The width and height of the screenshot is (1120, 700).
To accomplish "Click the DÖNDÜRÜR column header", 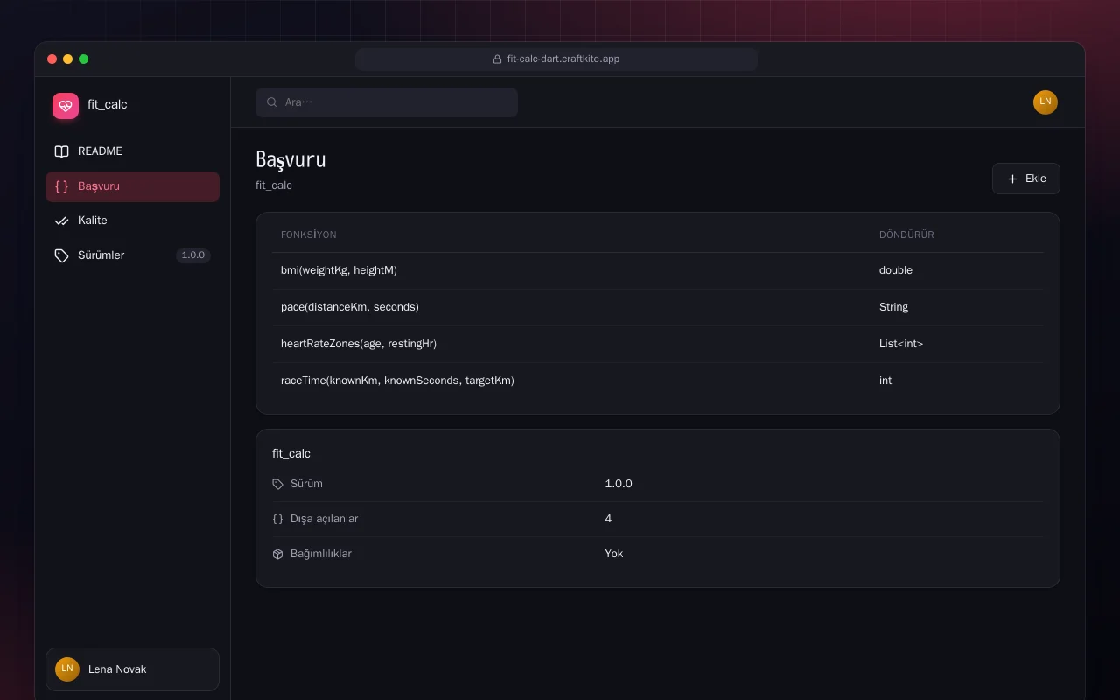I will (x=906, y=234).
